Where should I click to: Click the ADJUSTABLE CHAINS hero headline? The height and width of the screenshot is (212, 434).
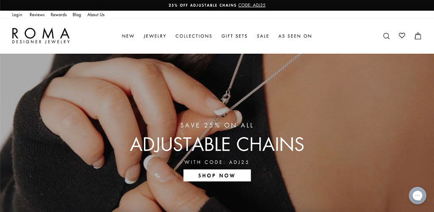coord(217,144)
